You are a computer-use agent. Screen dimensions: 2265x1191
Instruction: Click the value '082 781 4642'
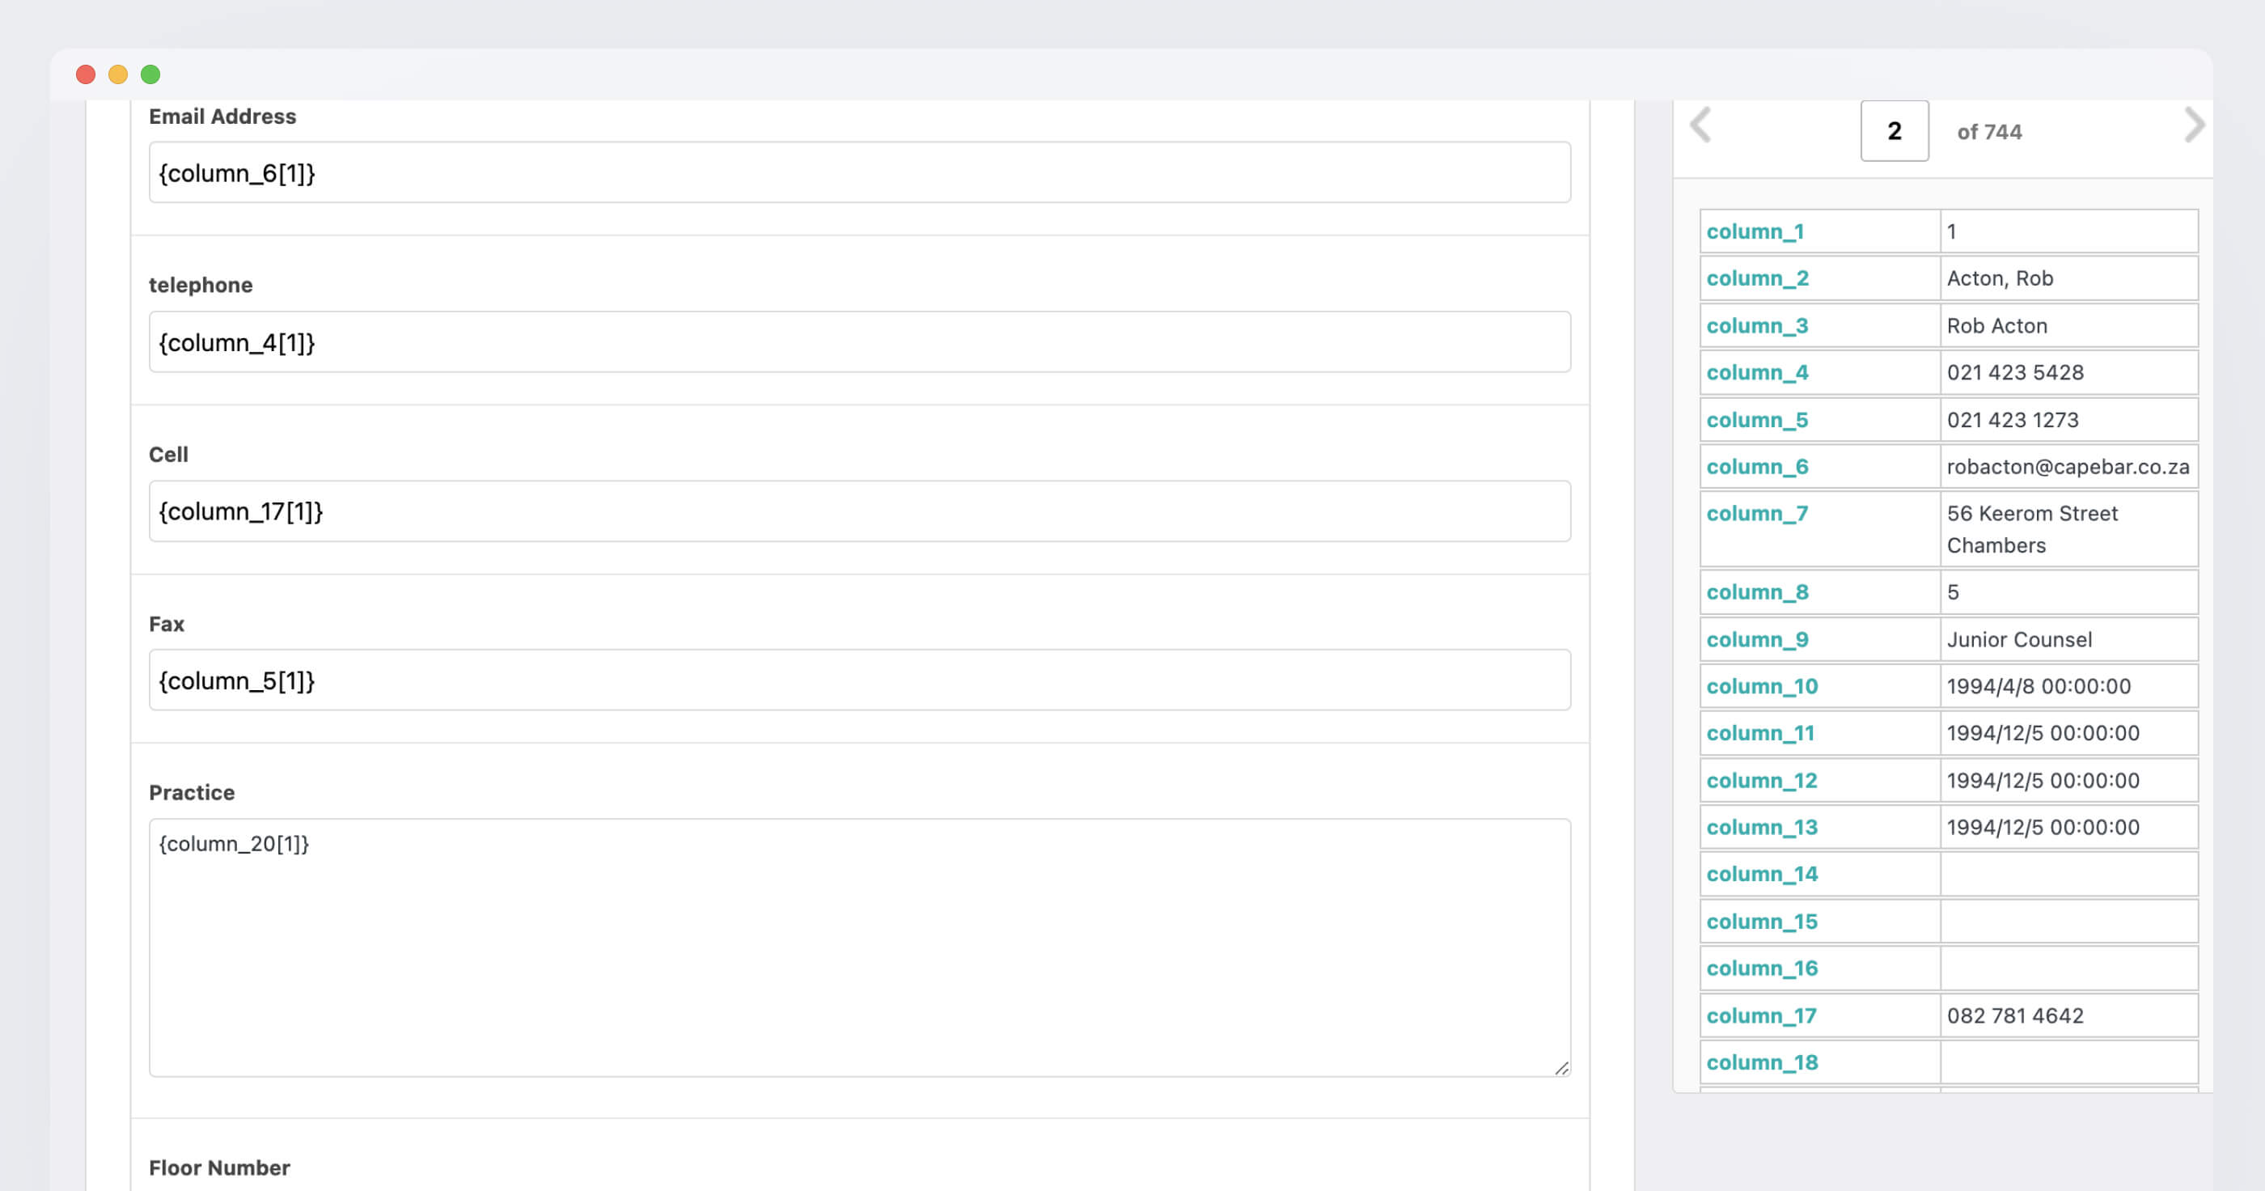pyautogui.click(x=2014, y=1015)
